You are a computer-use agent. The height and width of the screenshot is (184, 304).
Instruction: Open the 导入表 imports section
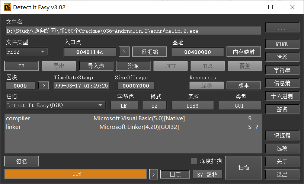click(x=96, y=66)
